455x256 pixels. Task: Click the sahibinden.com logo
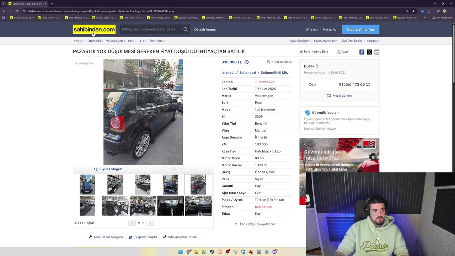coord(94,29)
